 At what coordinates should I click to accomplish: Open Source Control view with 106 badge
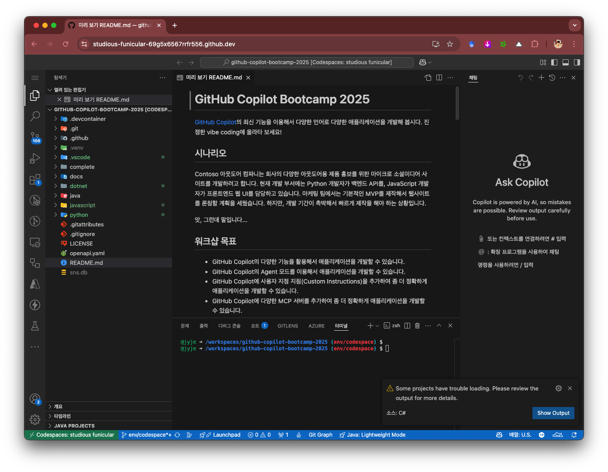pyautogui.click(x=35, y=137)
